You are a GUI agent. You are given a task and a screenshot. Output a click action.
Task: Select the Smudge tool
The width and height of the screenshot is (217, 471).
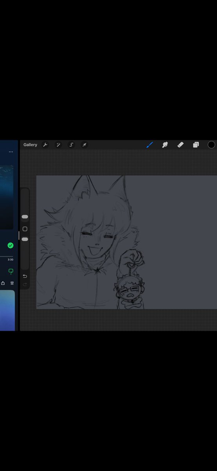click(165, 145)
